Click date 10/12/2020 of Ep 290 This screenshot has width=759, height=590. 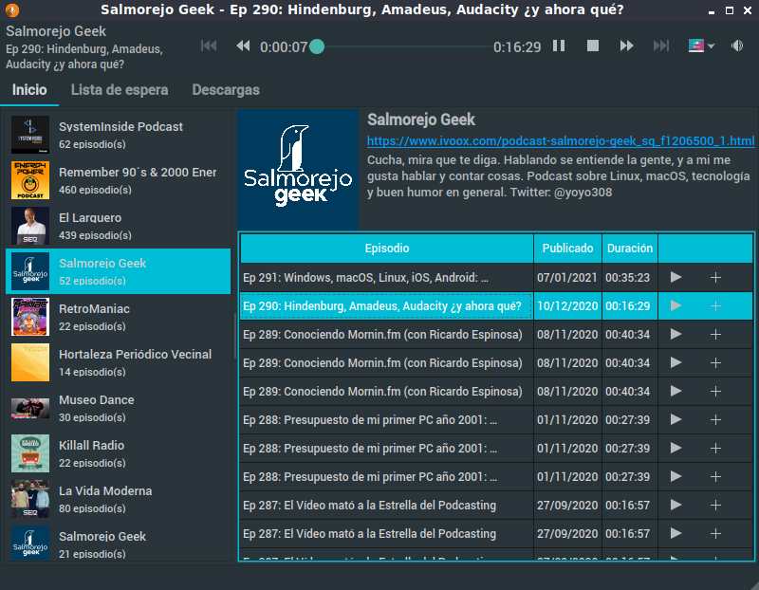tap(567, 305)
